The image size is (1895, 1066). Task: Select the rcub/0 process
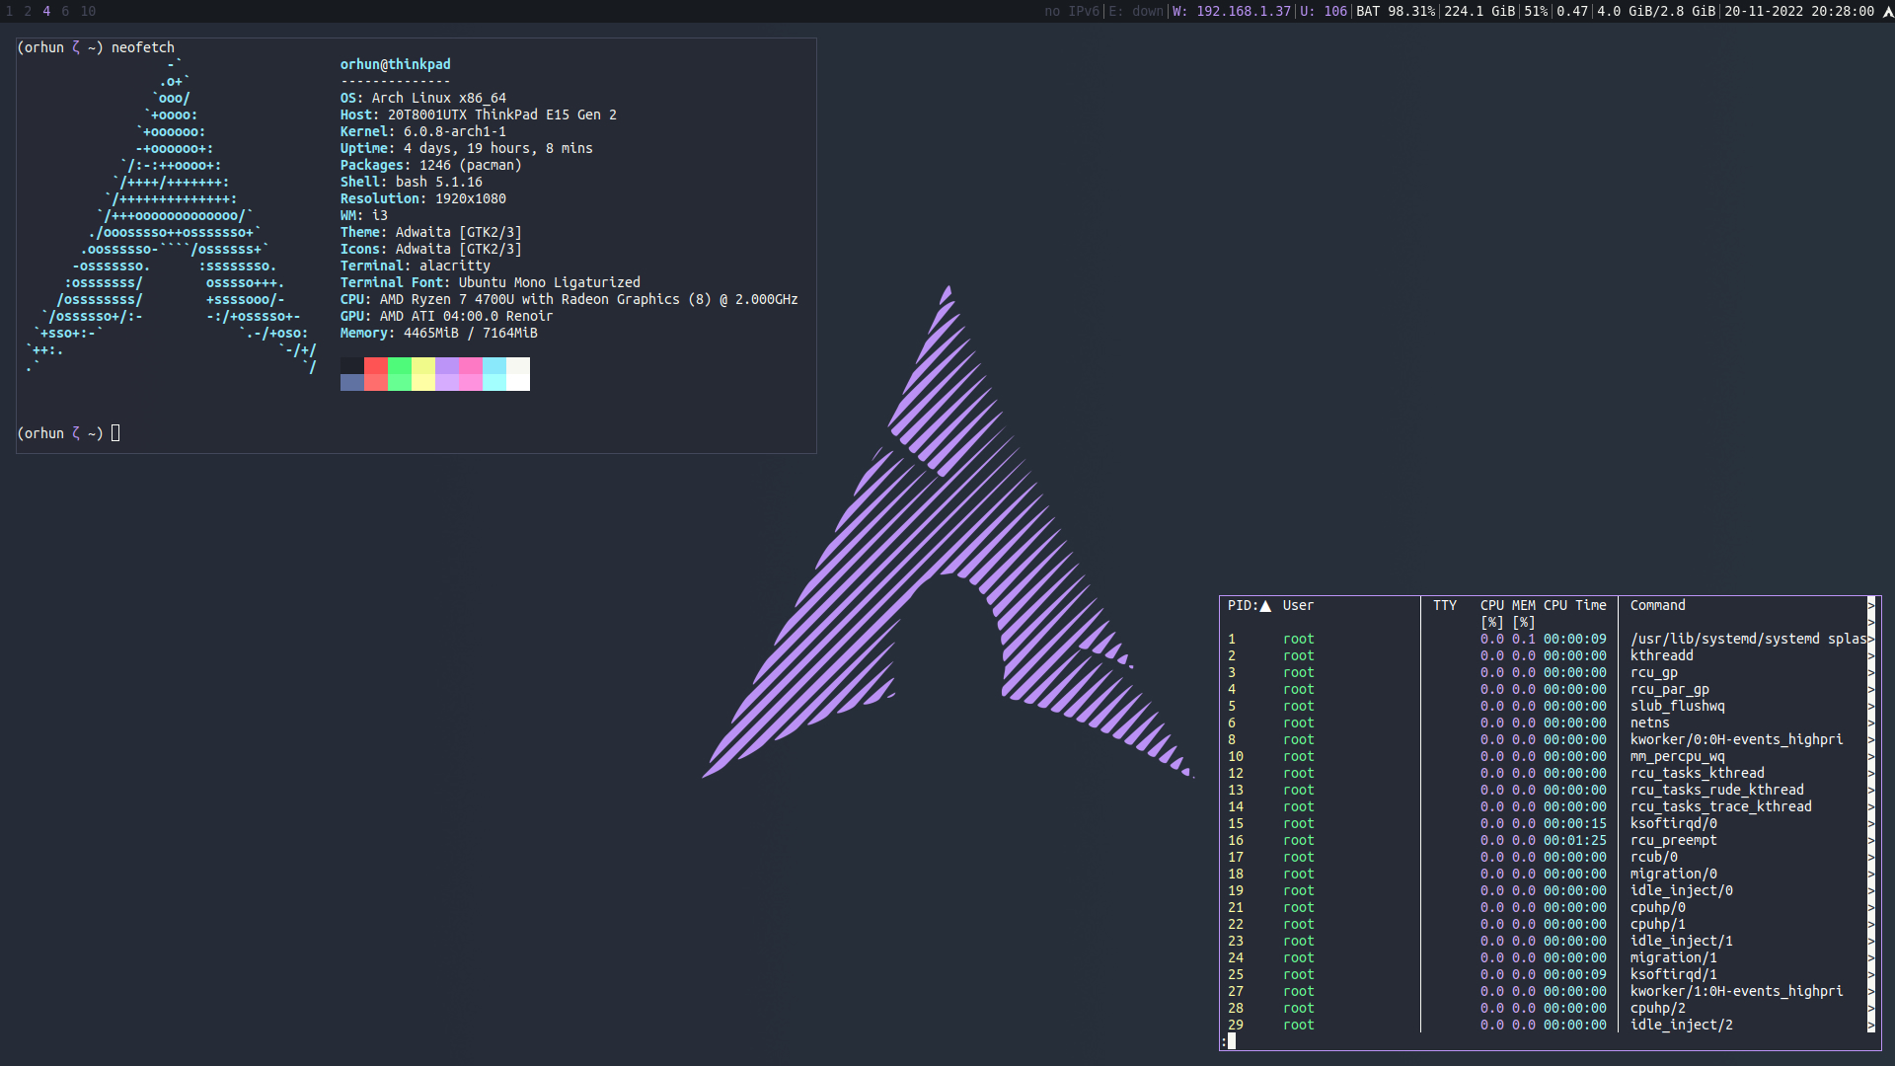[x=1546, y=858]
